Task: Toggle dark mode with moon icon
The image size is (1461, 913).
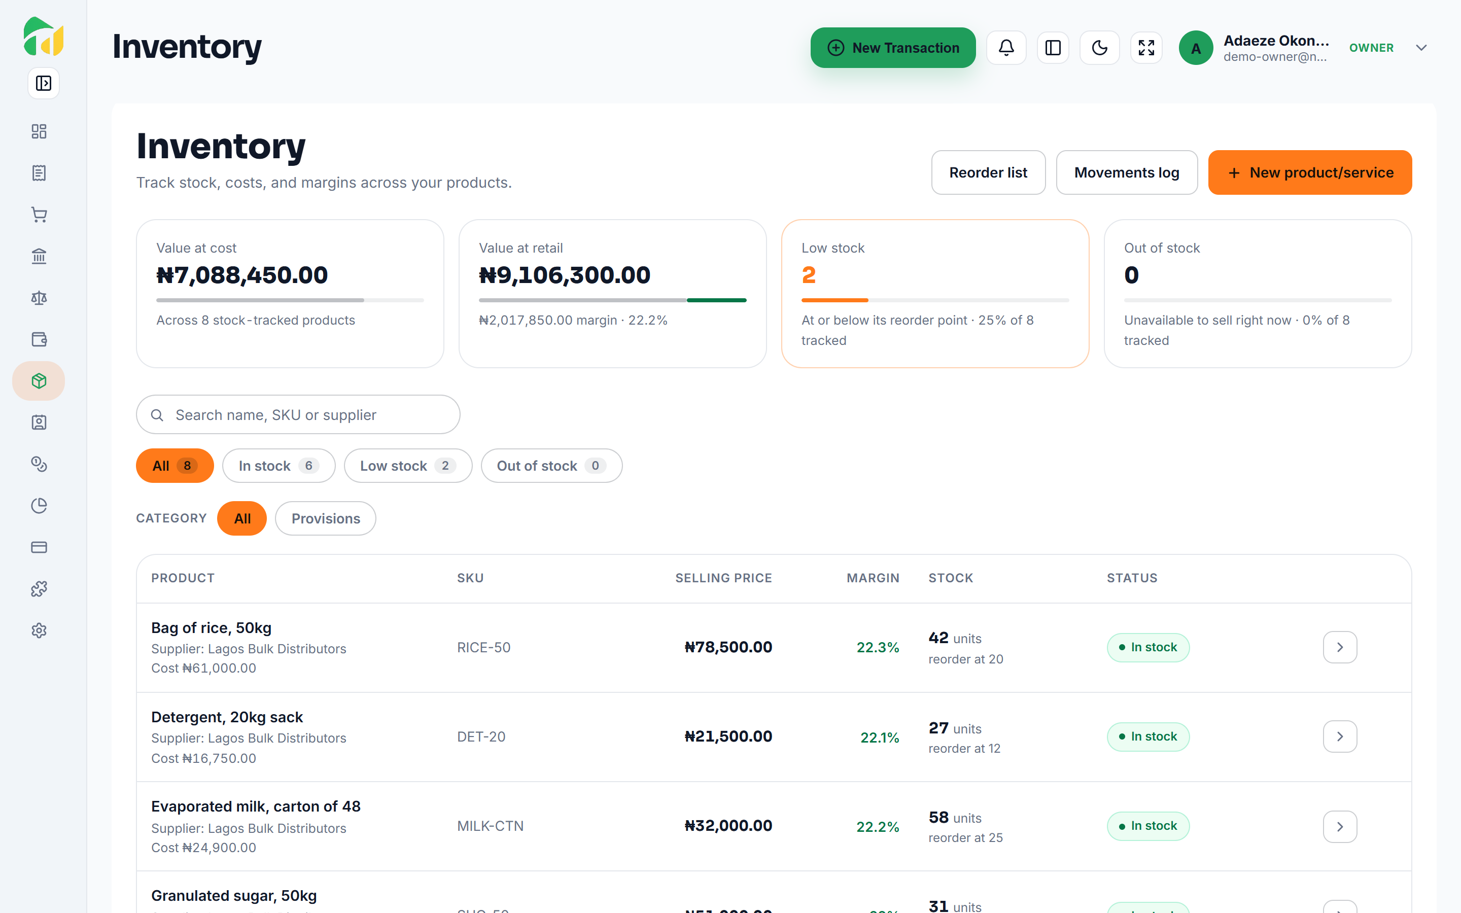Action: point(1100,48)
